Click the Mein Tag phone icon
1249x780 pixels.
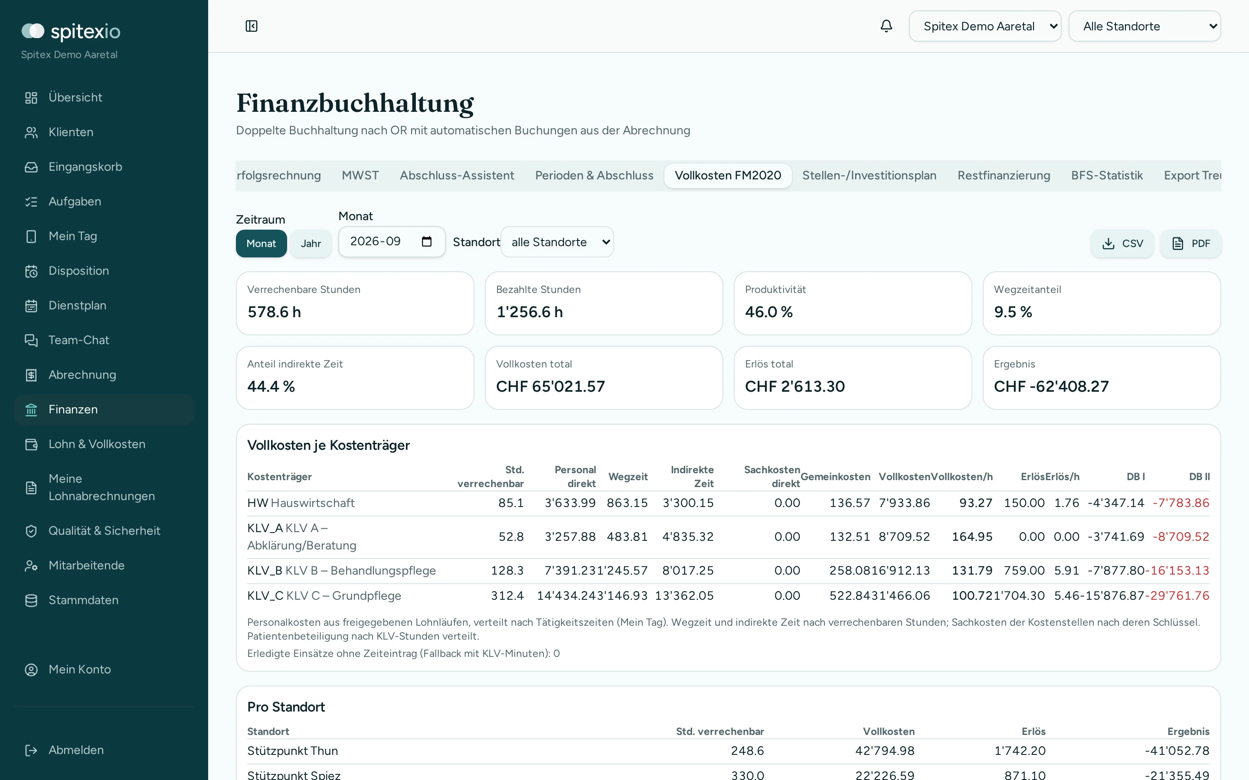[31, 236]
